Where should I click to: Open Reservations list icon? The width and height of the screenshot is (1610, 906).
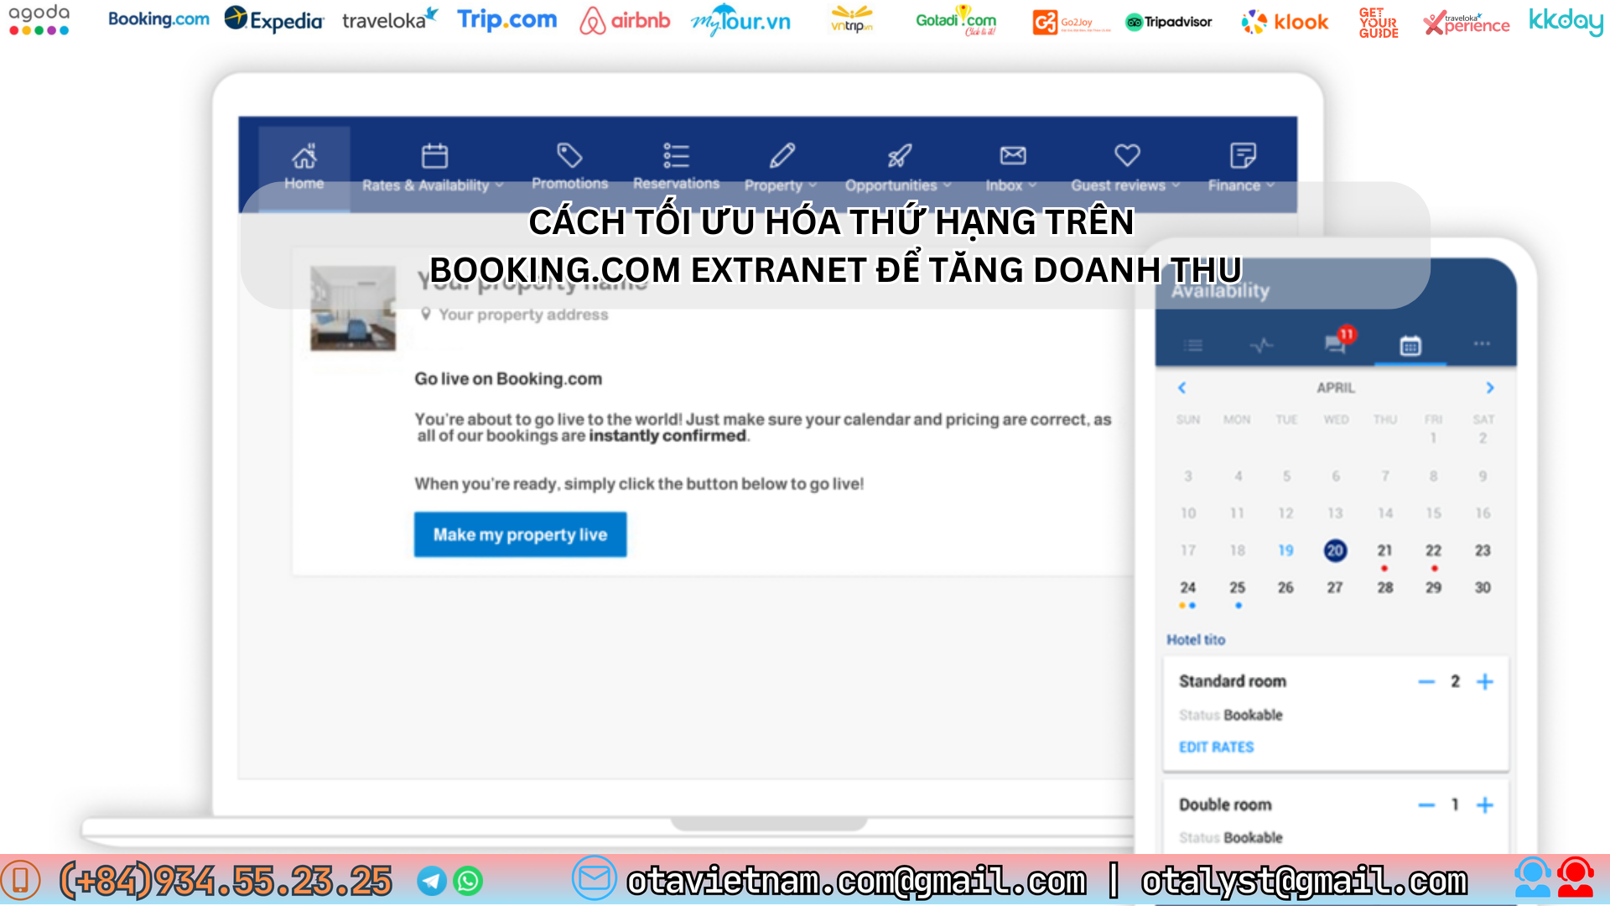click(676, 155)
